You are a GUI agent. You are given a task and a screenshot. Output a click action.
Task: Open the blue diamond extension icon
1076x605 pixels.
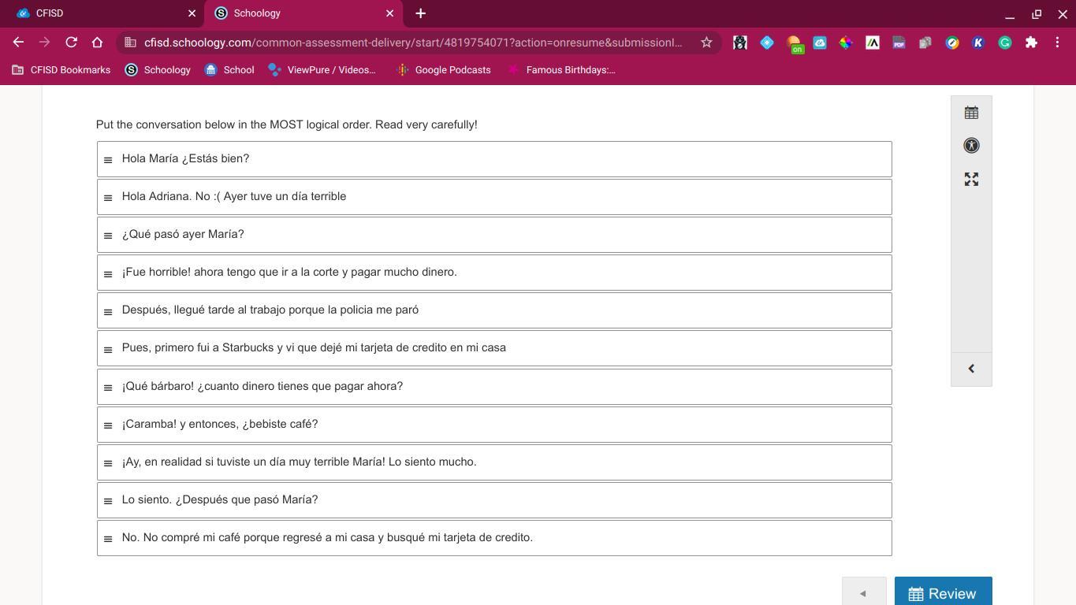click(x=767, y=43)
